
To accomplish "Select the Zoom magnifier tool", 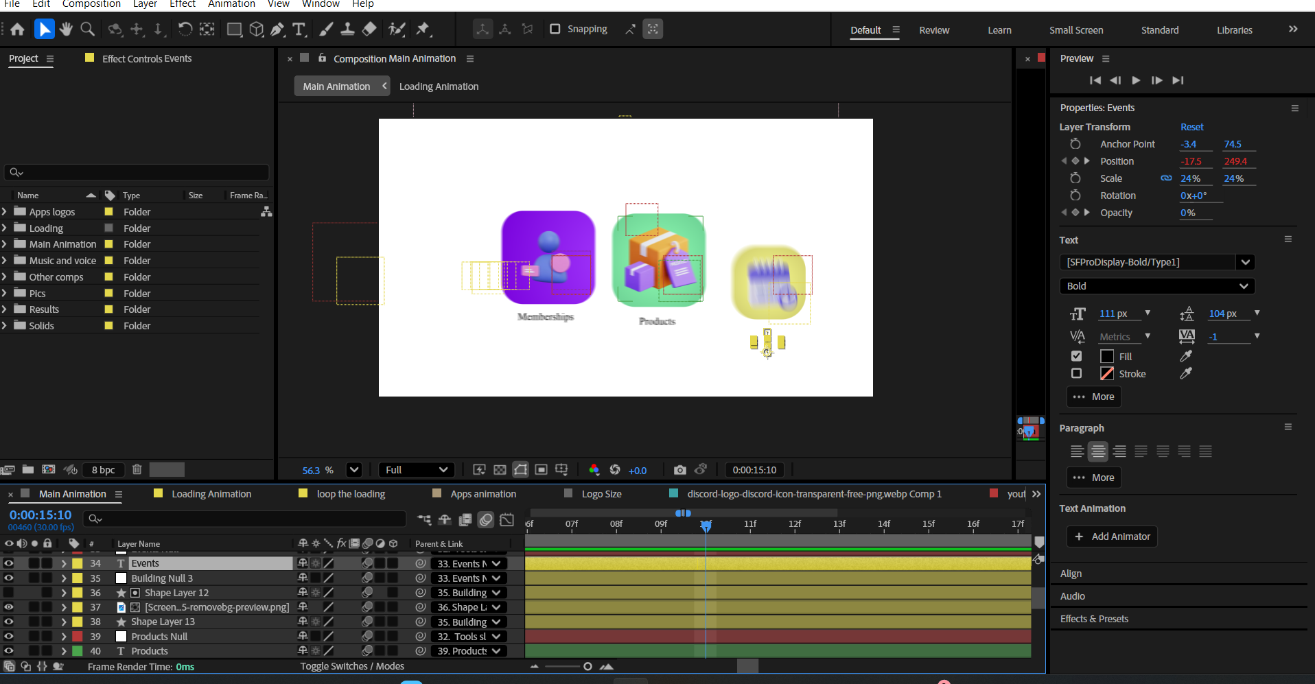I will click(x=87, y=29).
